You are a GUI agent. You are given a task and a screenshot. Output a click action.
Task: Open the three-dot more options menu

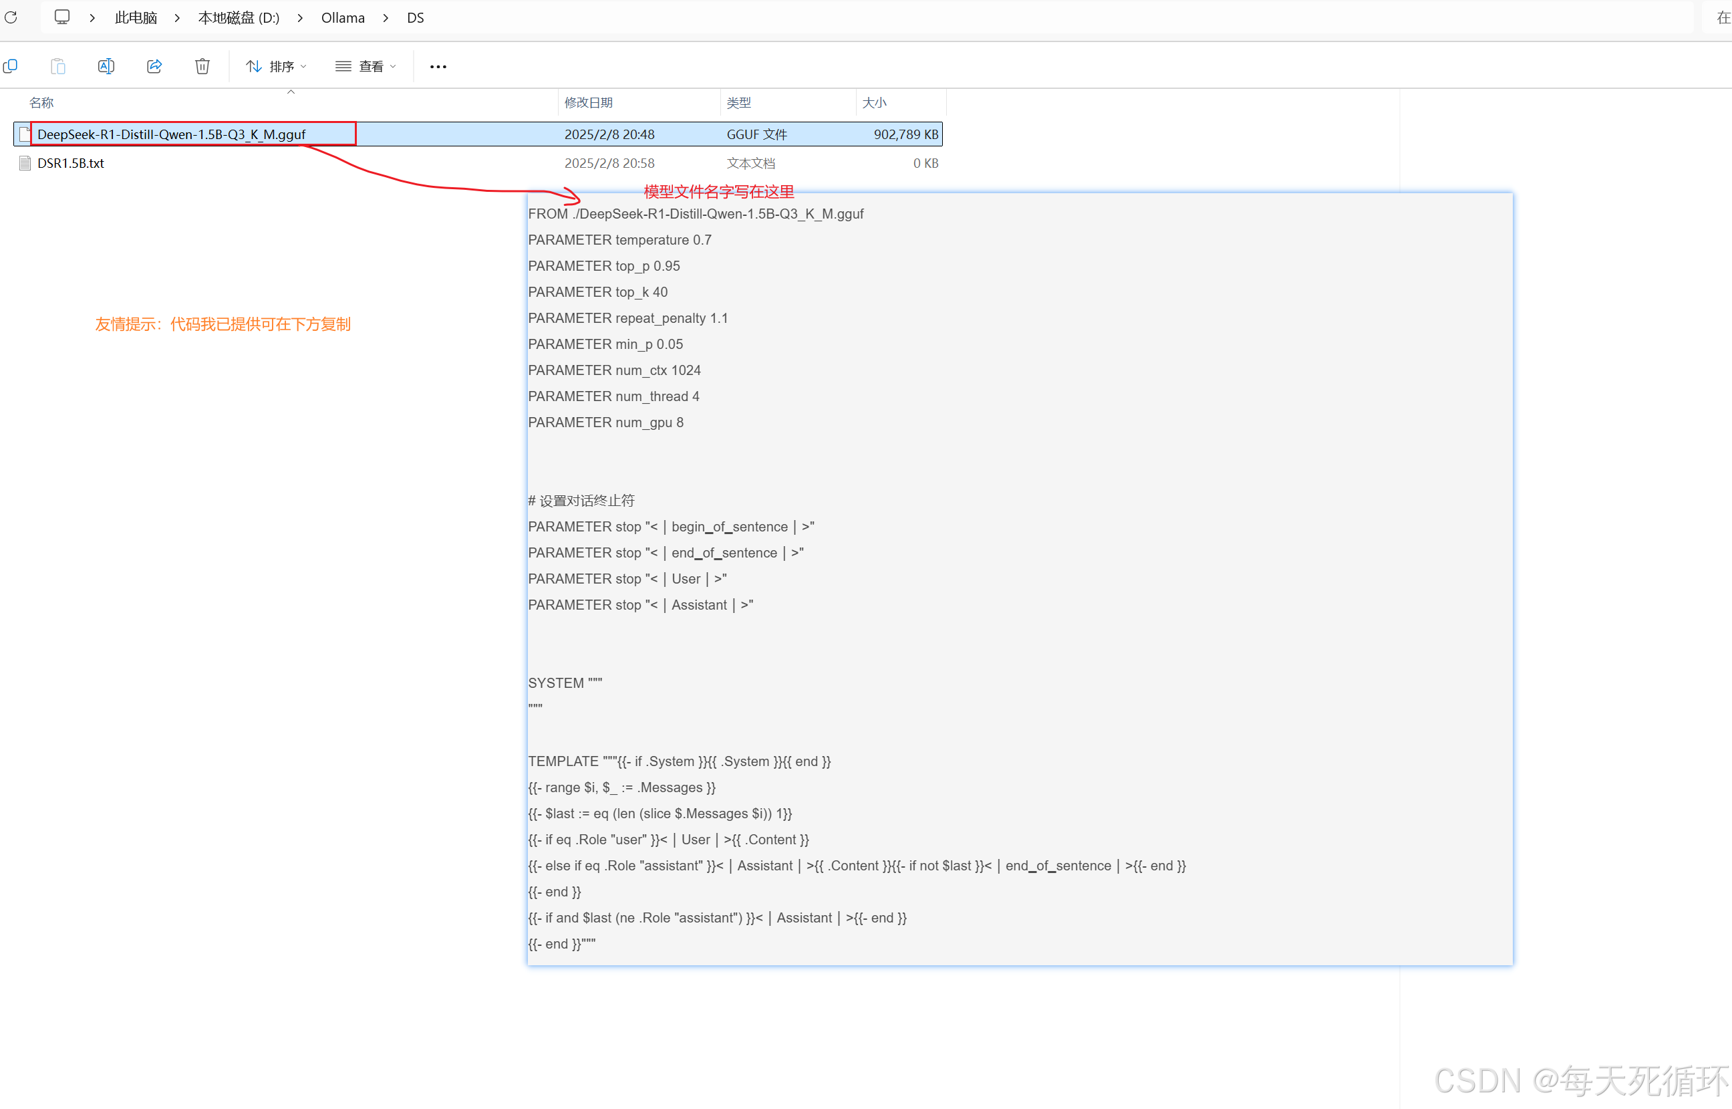pyautogui.click(x=438, y=66)
